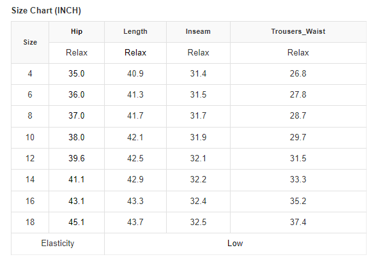Select the size 10 row label

point(30,137)
